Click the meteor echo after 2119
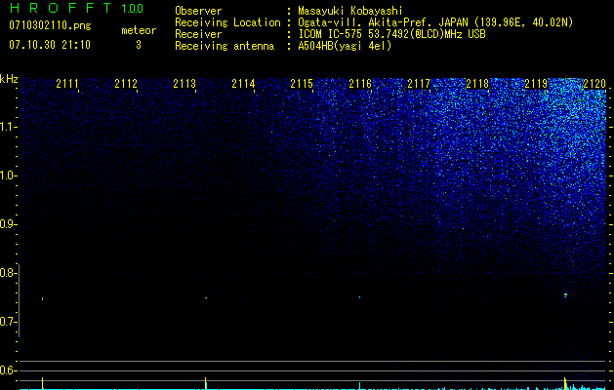This screenshot has width=614, height=390. coord(565,295)
